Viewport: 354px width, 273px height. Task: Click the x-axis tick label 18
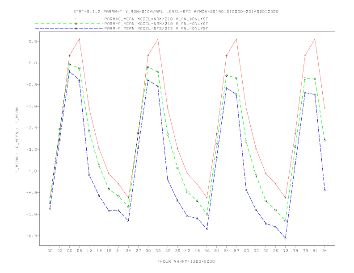(109, 251)
